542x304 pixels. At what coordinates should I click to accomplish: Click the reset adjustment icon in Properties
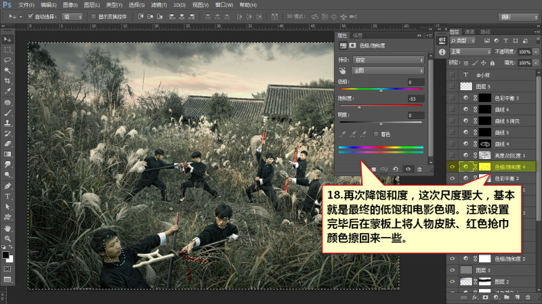click(396, 169)
